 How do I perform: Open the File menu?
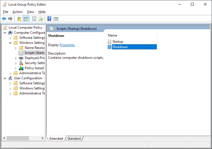[6, 12]
